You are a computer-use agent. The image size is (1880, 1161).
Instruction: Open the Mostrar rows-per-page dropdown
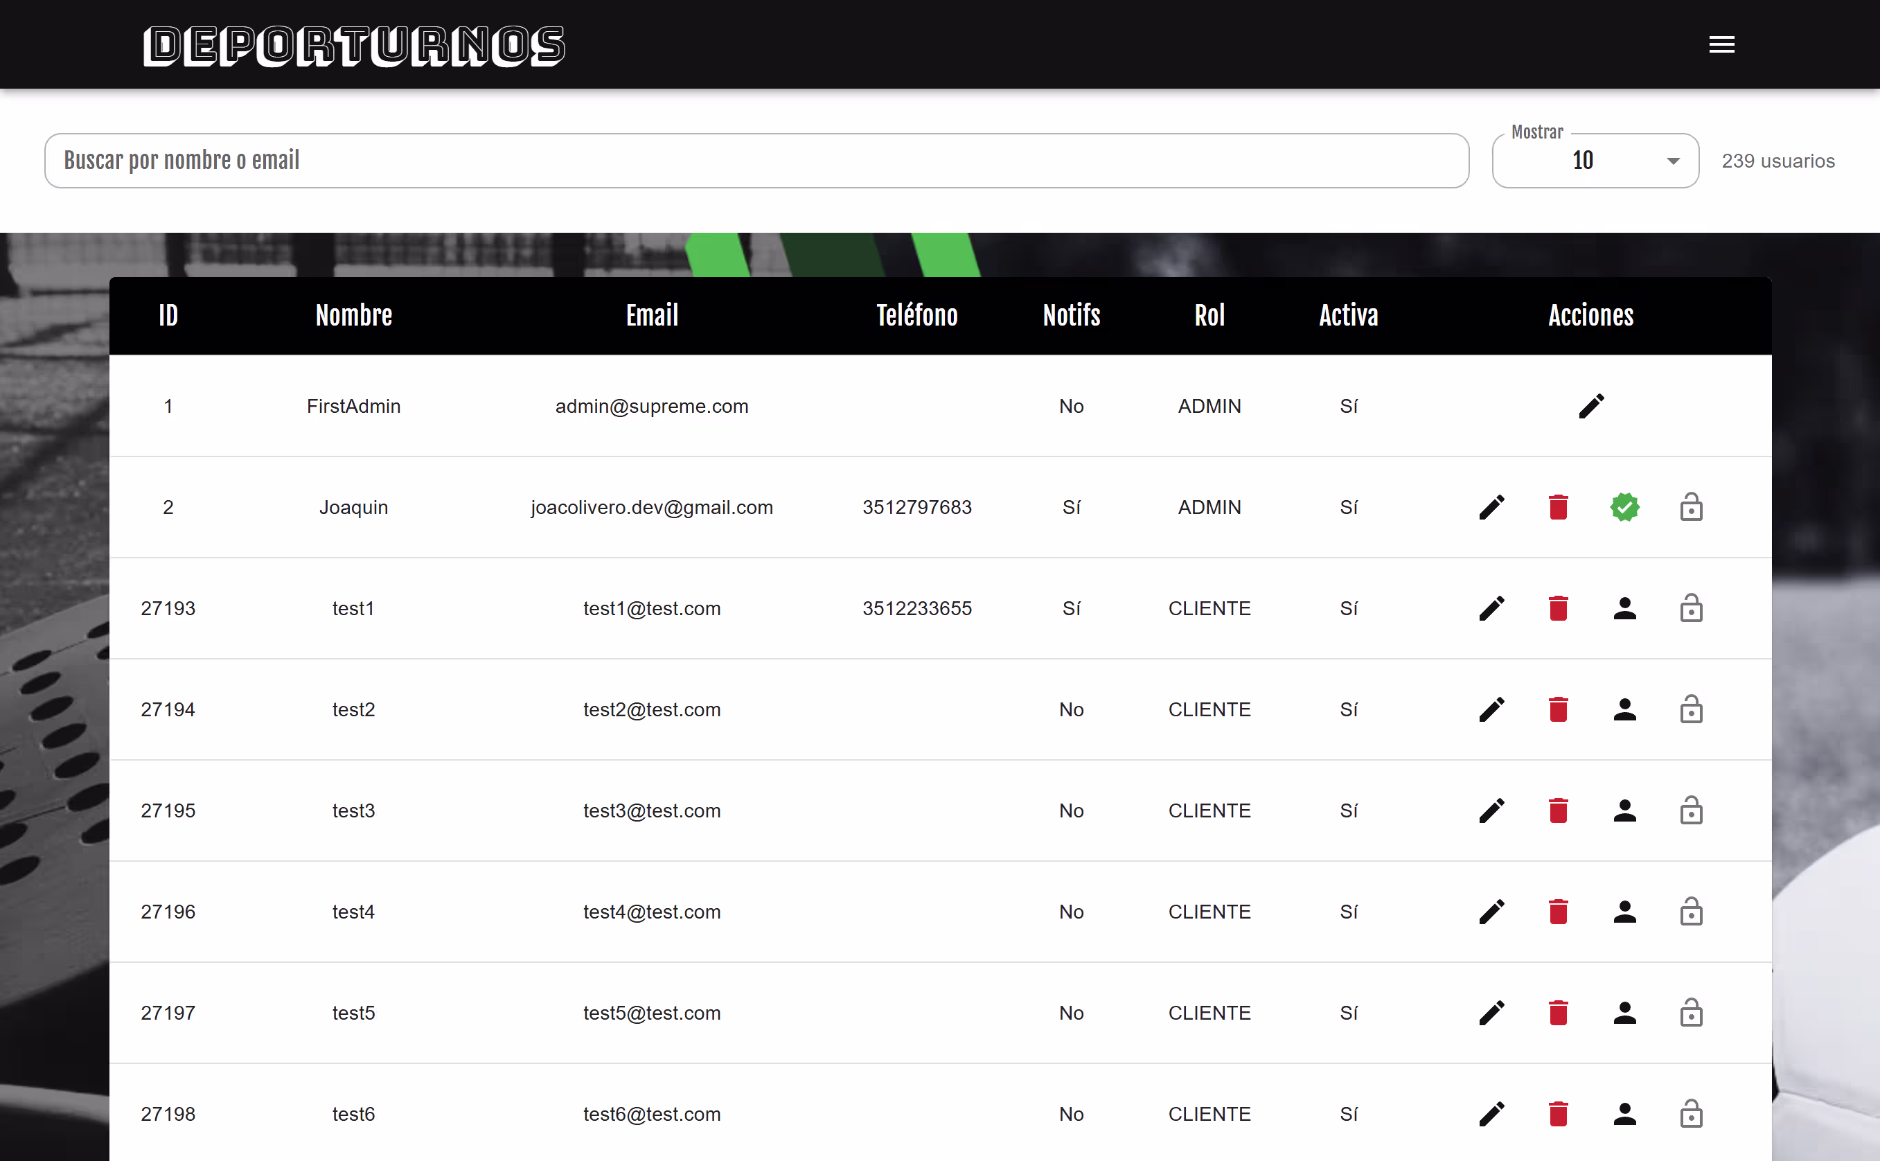[1594, 161]
